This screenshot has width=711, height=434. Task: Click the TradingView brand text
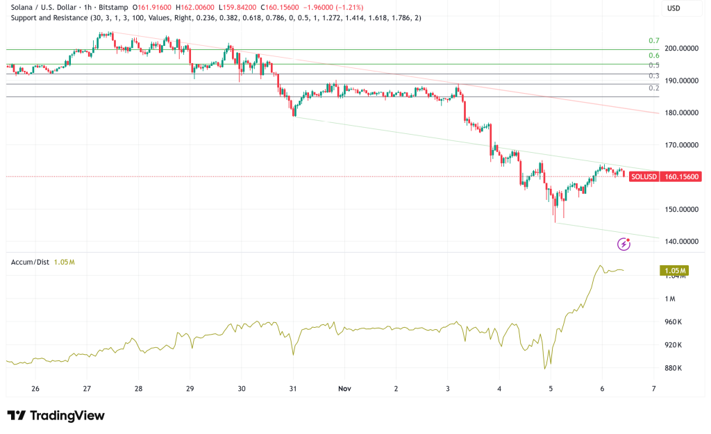pos(67,415)
